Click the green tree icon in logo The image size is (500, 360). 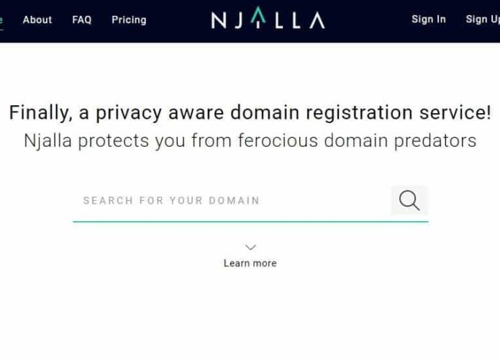pyautogui.click(x=258, y=17)
